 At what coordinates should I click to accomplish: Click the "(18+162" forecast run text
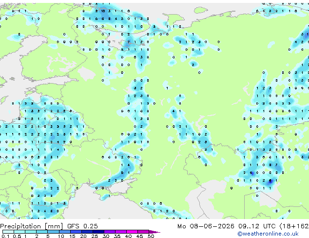tap(294, 226)
